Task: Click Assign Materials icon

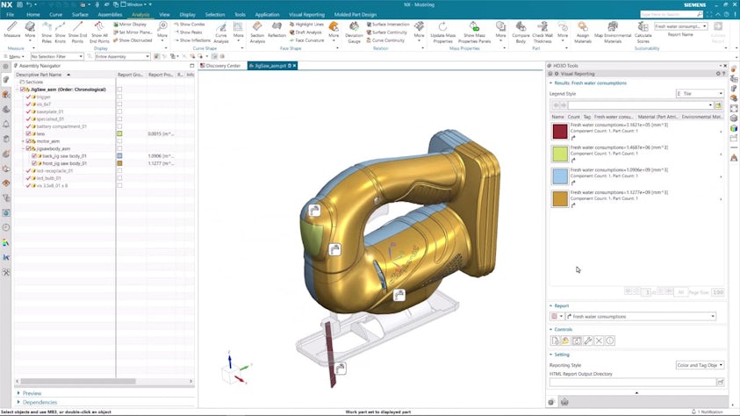Action: [x=582, y=32]
